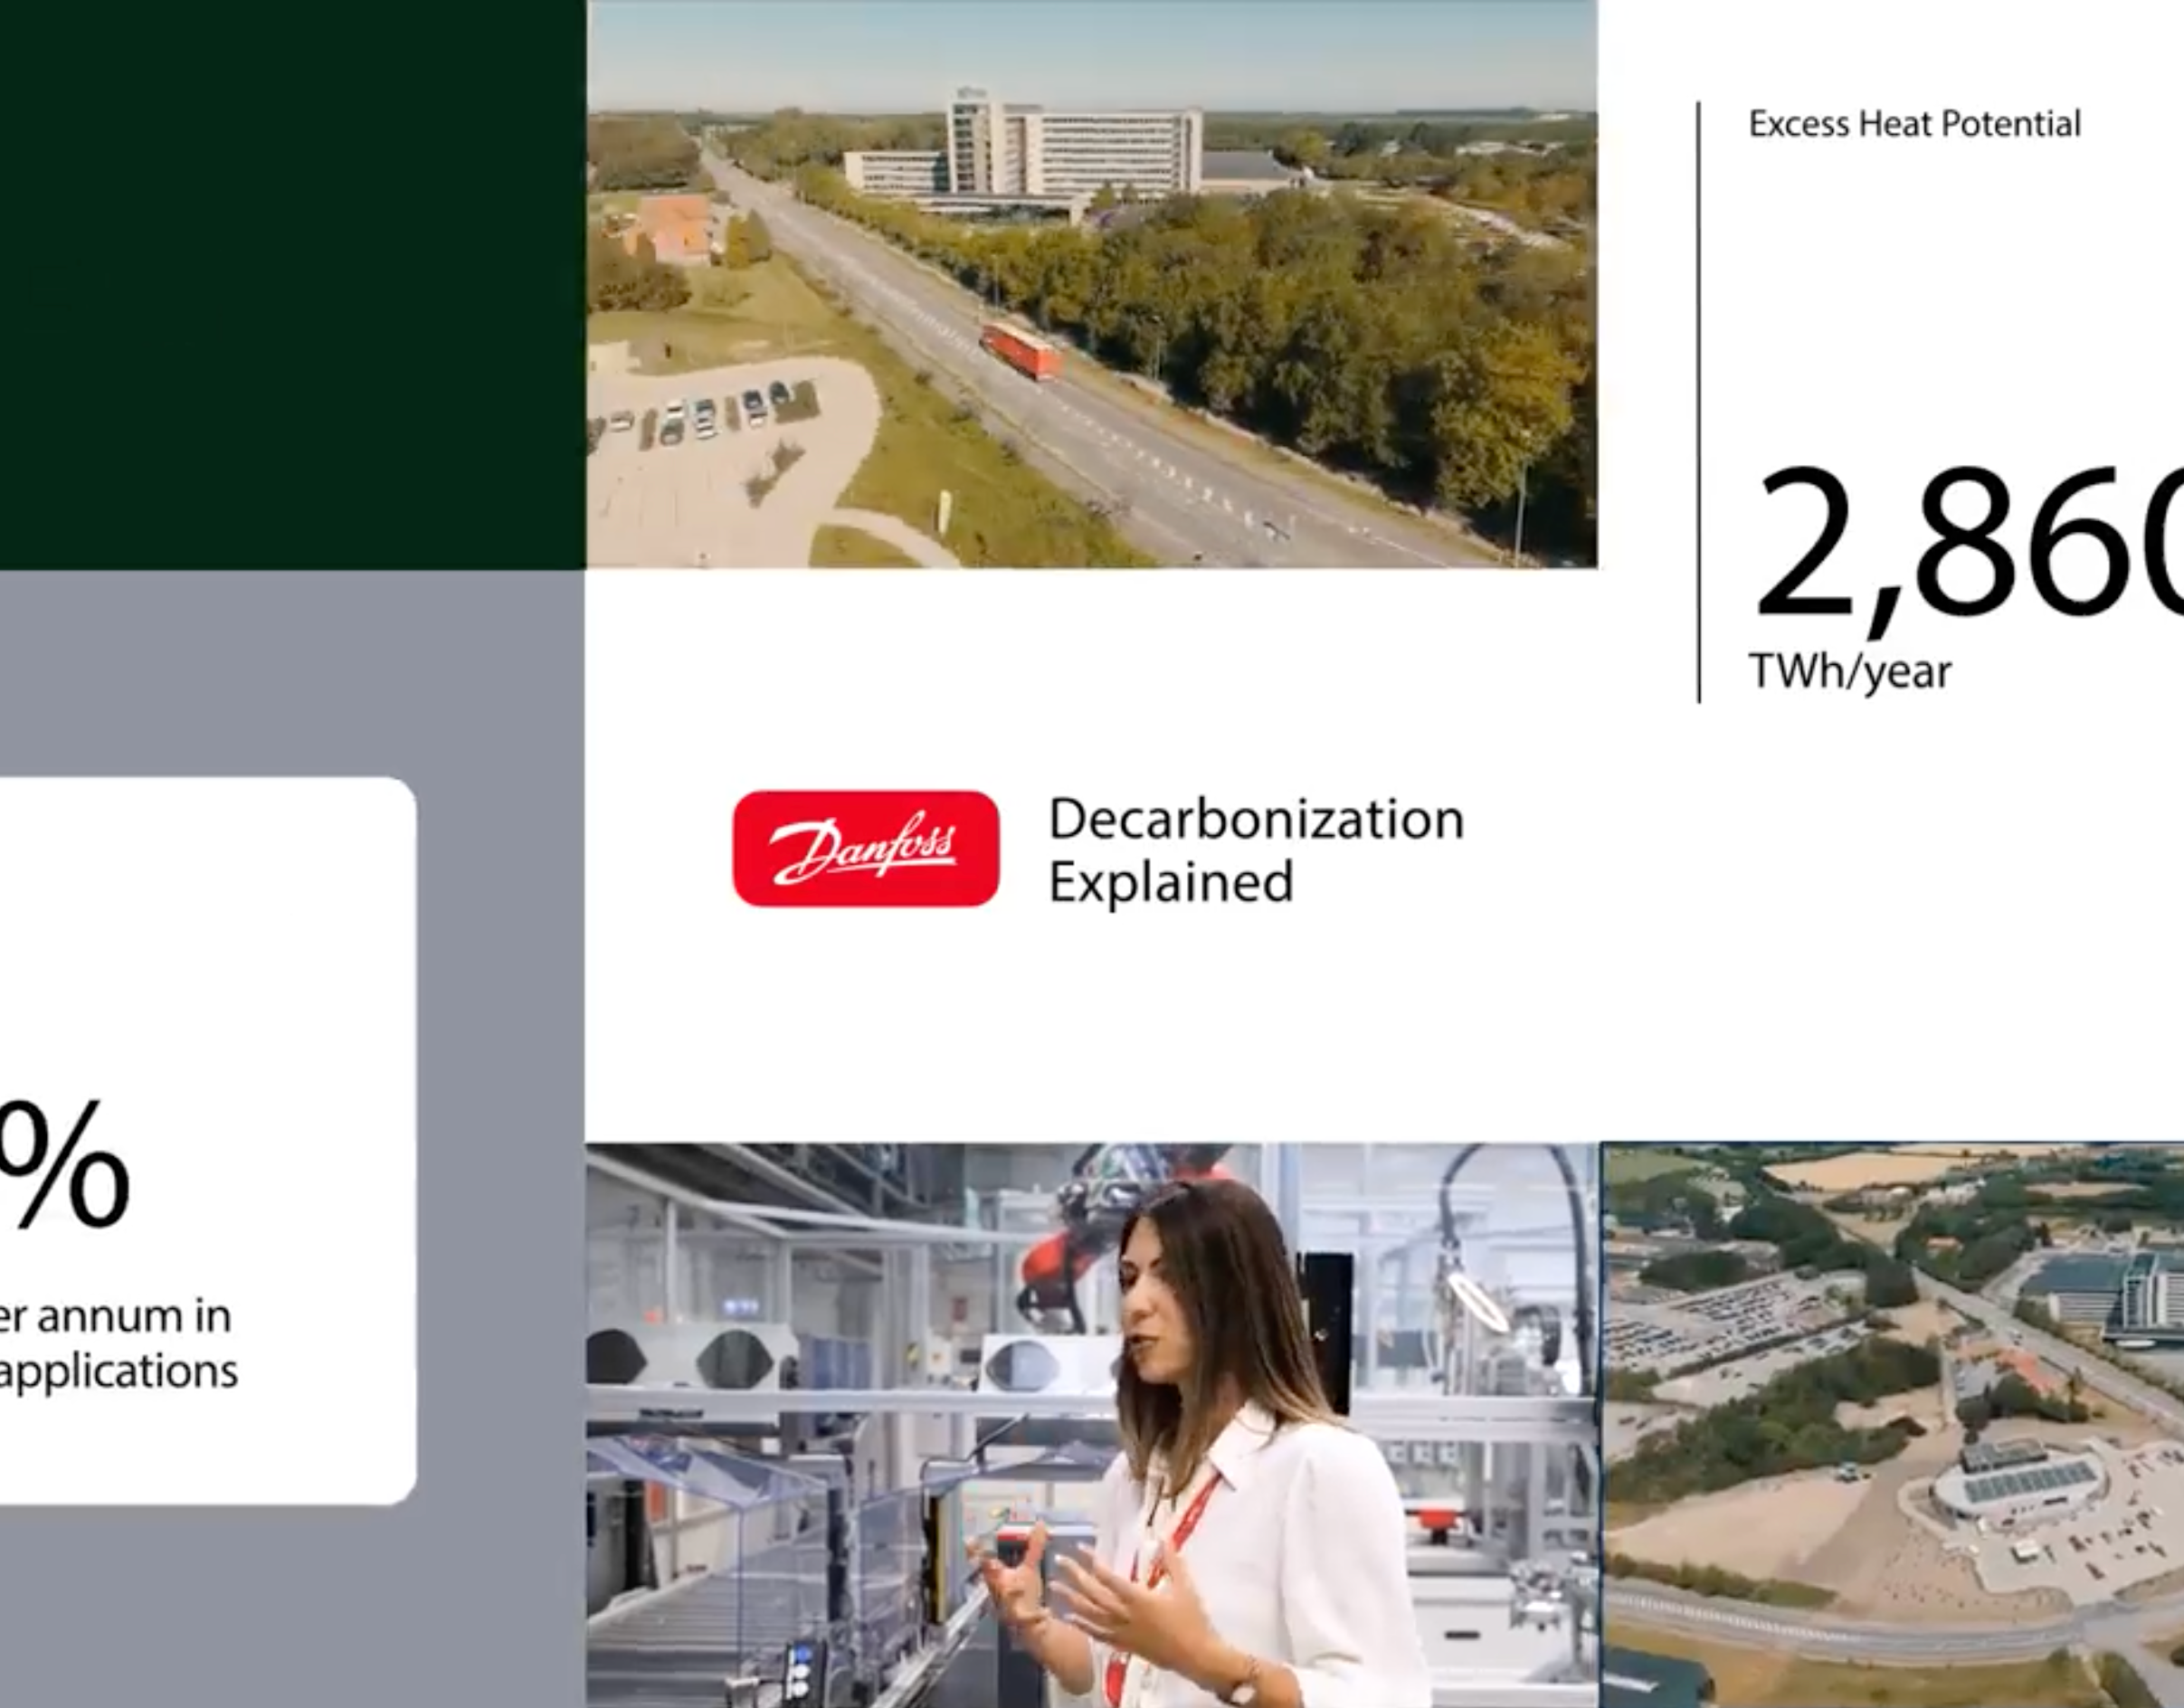Click the TWh/year unit text
This screenshot has height=1708, width=2184.
pos(1850,672)
